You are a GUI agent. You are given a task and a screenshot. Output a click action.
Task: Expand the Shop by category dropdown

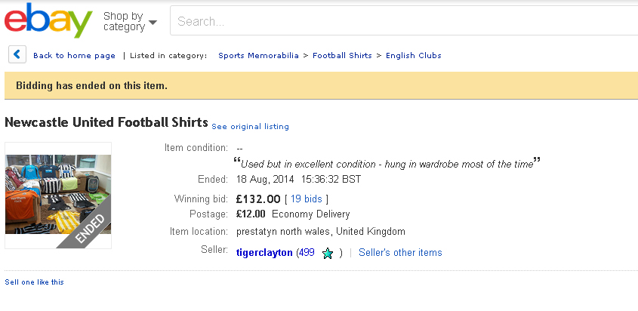coord(130,21)
